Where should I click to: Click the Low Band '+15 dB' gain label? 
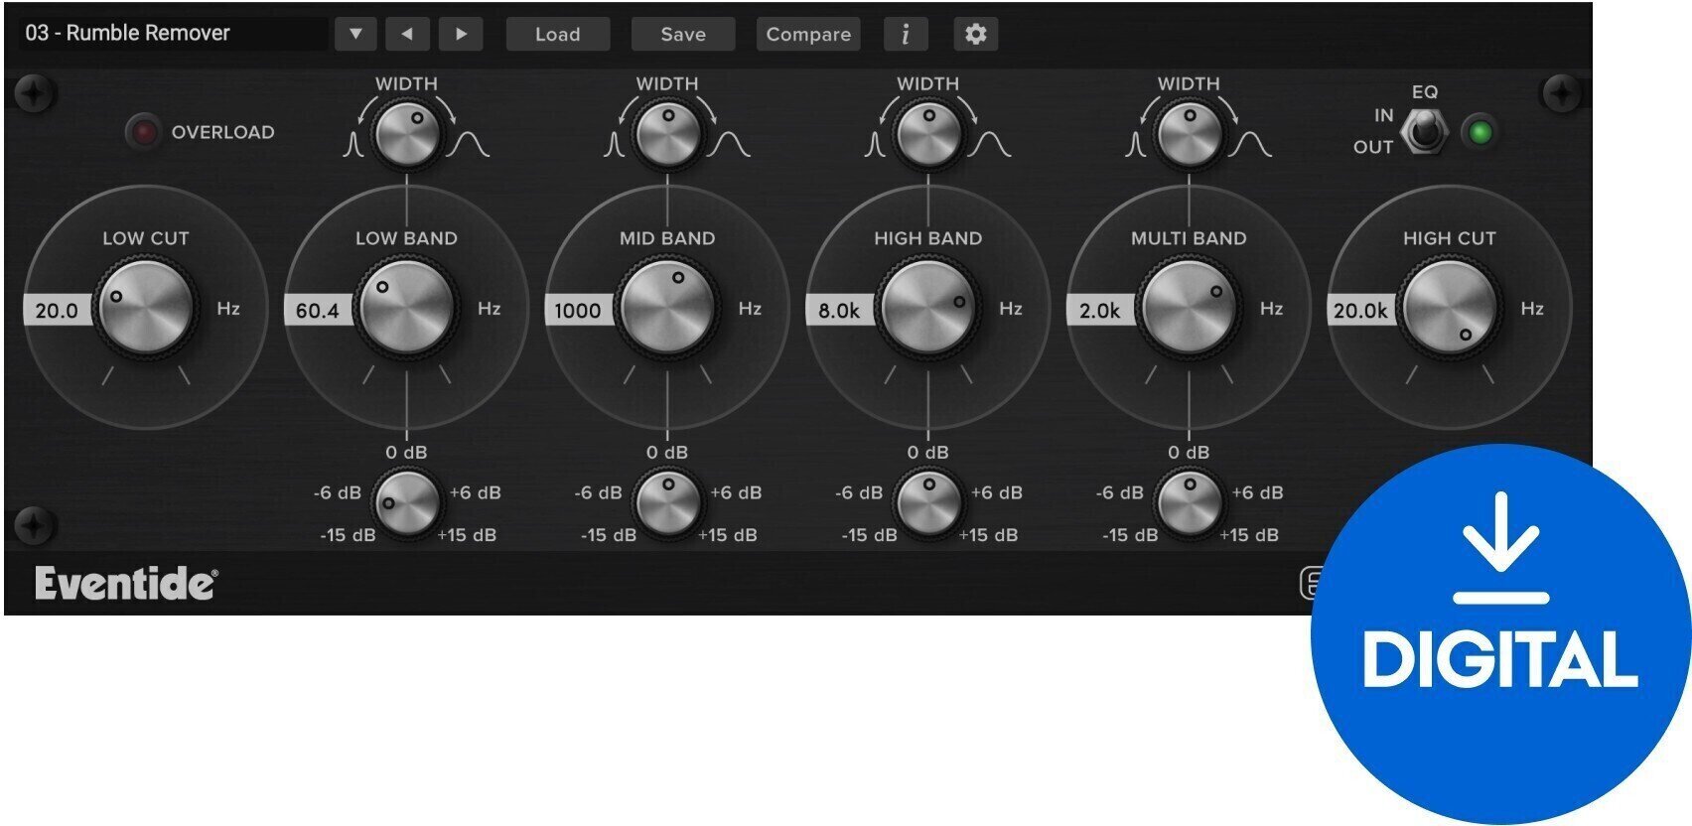coord(467,534)
